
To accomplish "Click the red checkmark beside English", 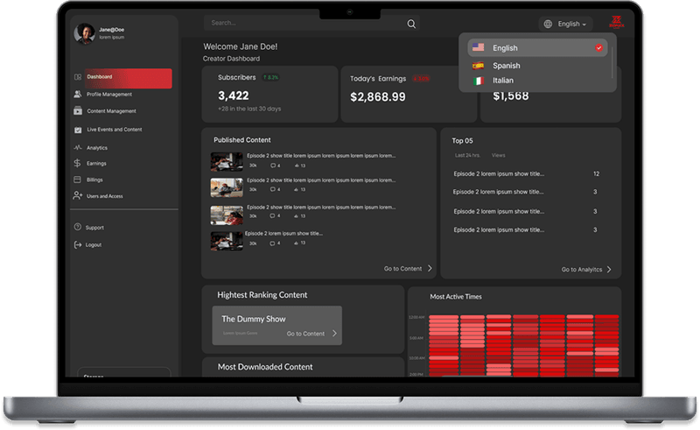I will tap(598, 48).
